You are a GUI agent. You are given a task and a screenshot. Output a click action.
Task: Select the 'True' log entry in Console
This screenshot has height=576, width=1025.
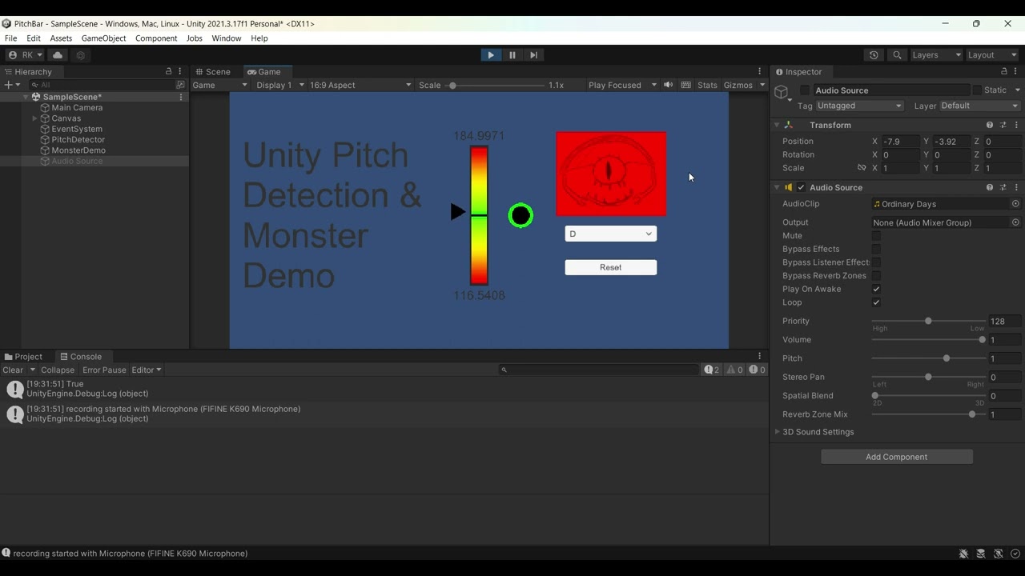pyautogui.click(x=384, y=389)
